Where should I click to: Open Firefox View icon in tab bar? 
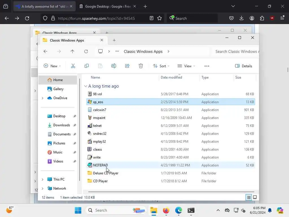pos(6,6)
